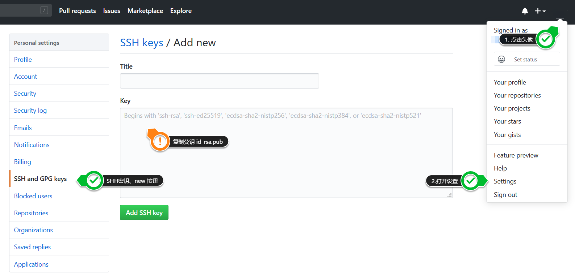Open Organizations settings in the sidebar
The height and width of the screenshot is (276, 575).
coord(59,230)
